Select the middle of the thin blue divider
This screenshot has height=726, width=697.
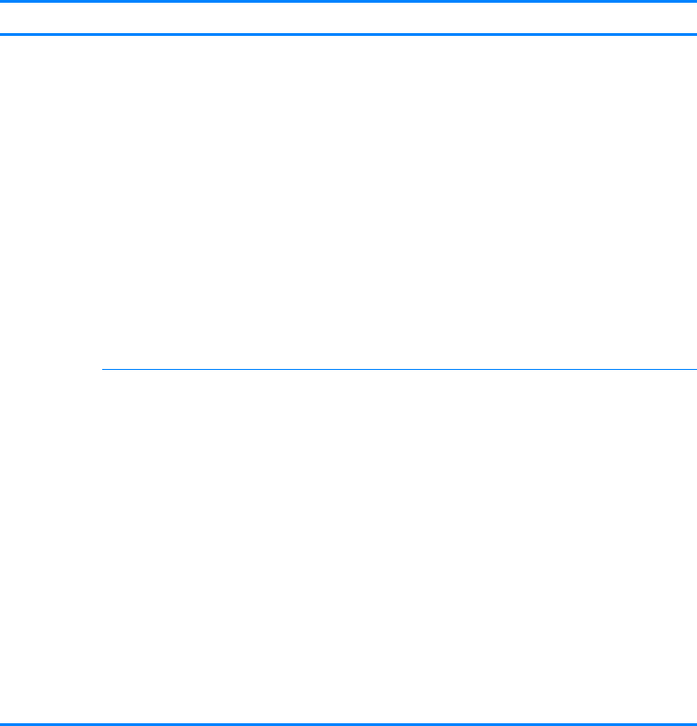(400, 370)
